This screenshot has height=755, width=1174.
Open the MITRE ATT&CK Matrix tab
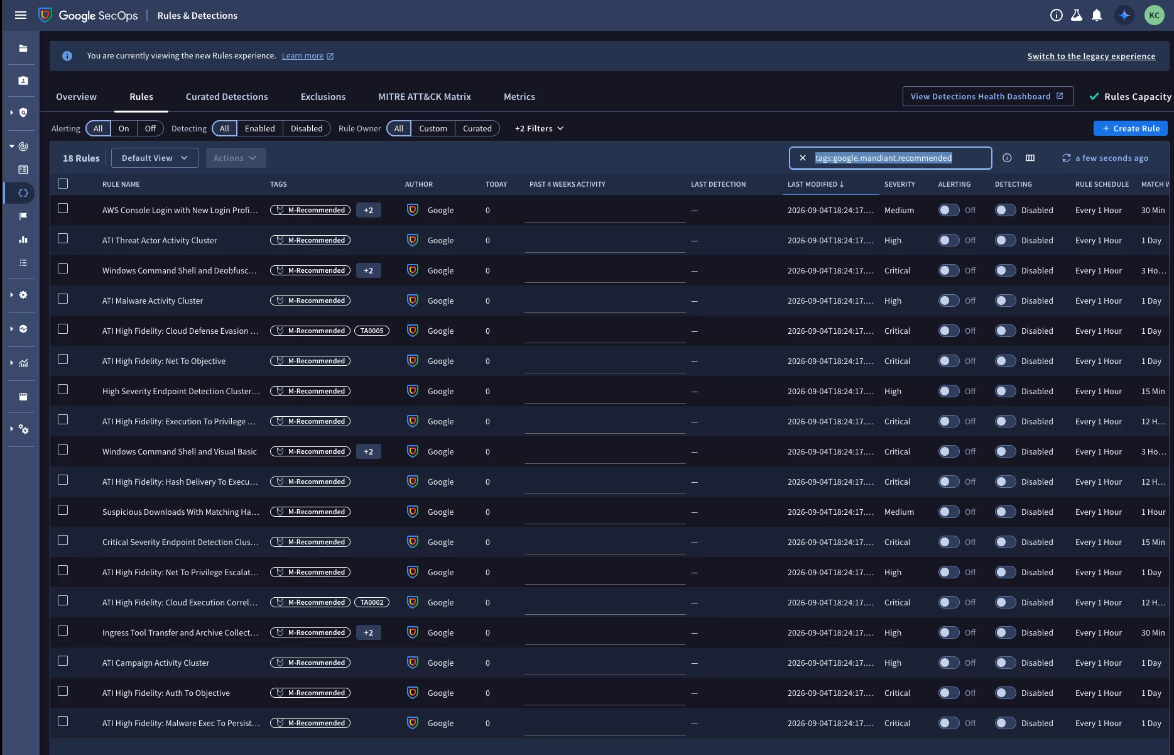point(425,96)
